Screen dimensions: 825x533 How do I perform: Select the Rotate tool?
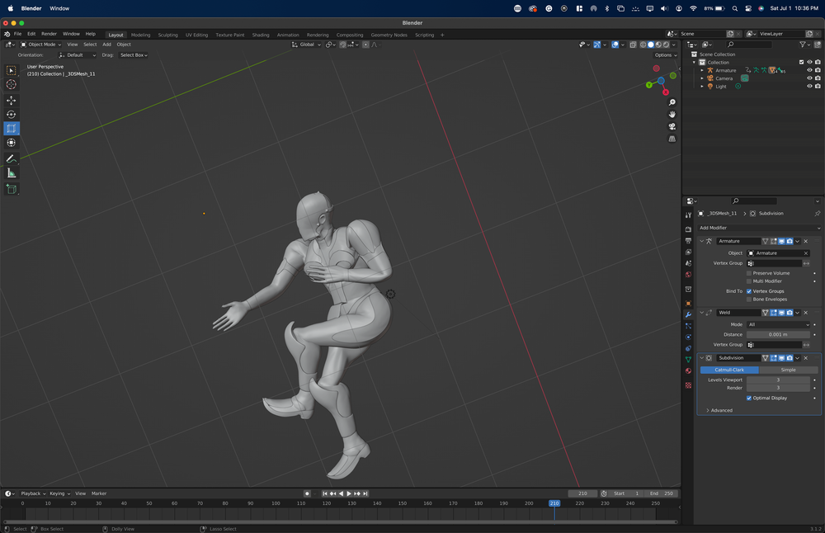point(11,114)
